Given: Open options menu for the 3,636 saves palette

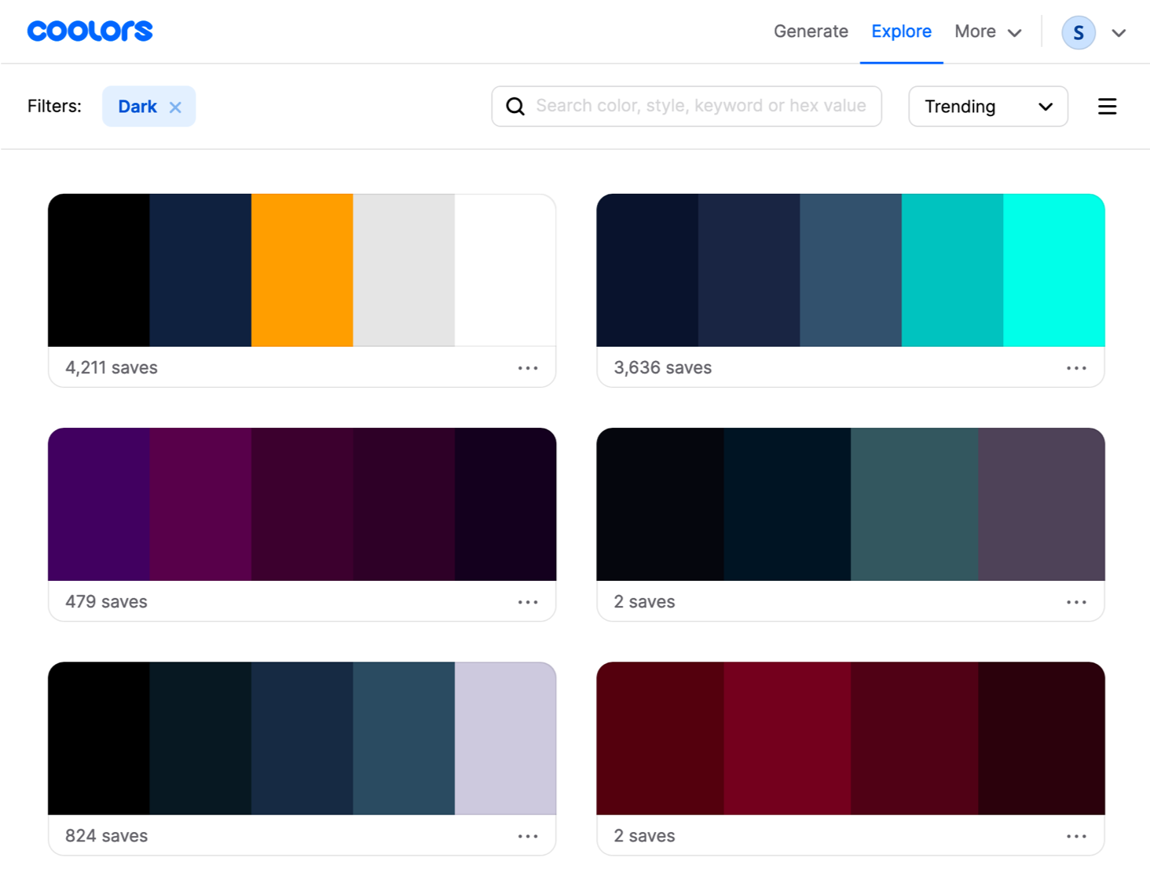Looking at the screenshot, I should tap(1076, 367).
